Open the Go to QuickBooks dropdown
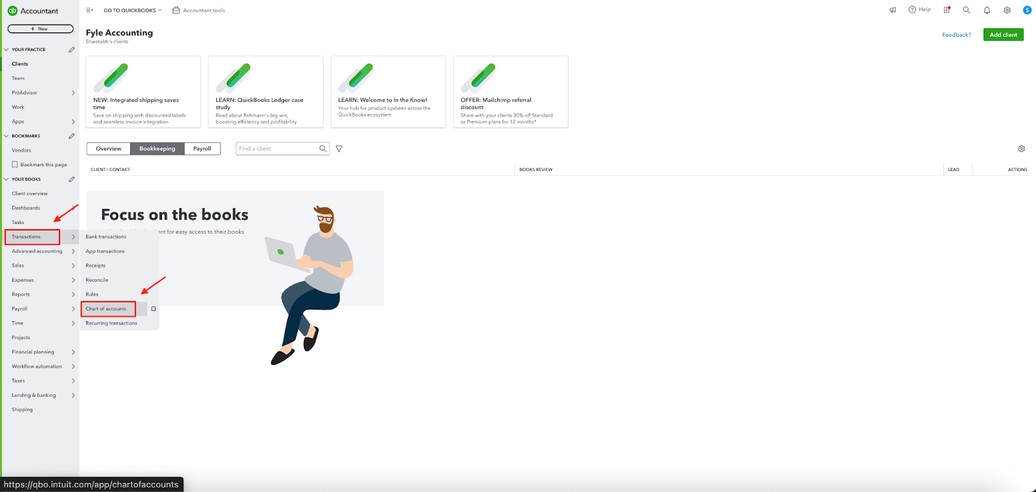The image size is (1036, 492). pos(133,10)
